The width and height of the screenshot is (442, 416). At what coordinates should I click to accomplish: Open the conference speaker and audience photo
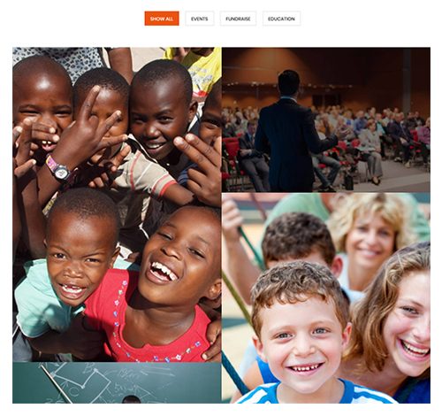tap(326, 119)
